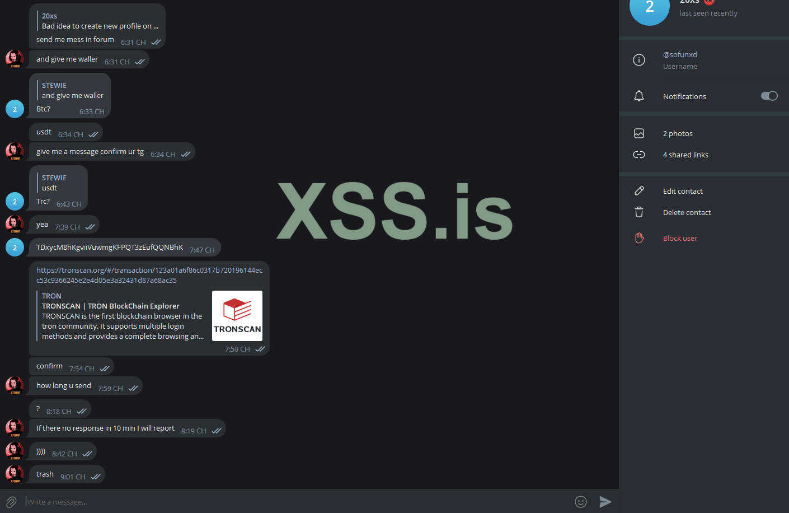Focus the 'Write a message...' input field
789x513 pixels.
click(297, 502)
